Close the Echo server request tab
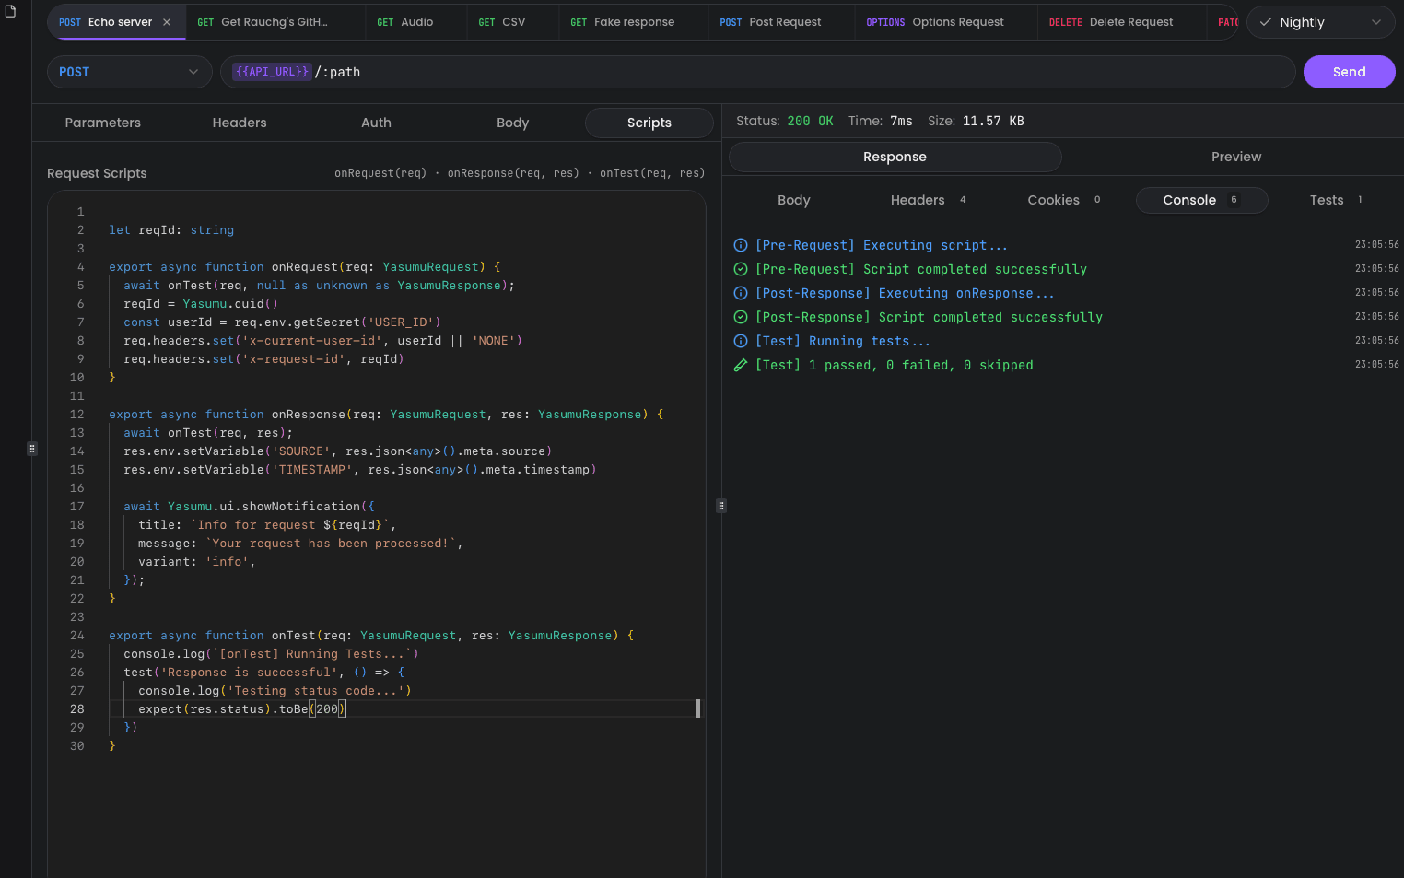 [168, 21]
